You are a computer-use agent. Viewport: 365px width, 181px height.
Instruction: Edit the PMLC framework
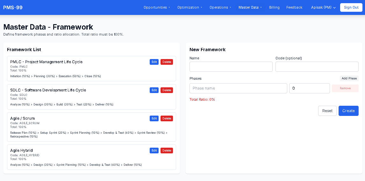[154, 62]
